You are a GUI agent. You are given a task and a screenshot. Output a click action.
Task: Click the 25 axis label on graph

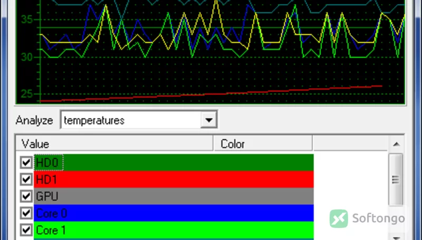(x=27, y=94)
